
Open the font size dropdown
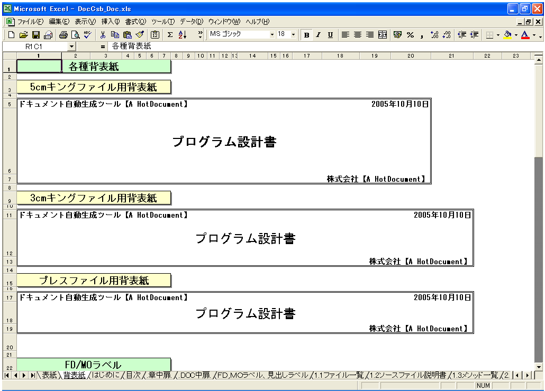point(293,34)
